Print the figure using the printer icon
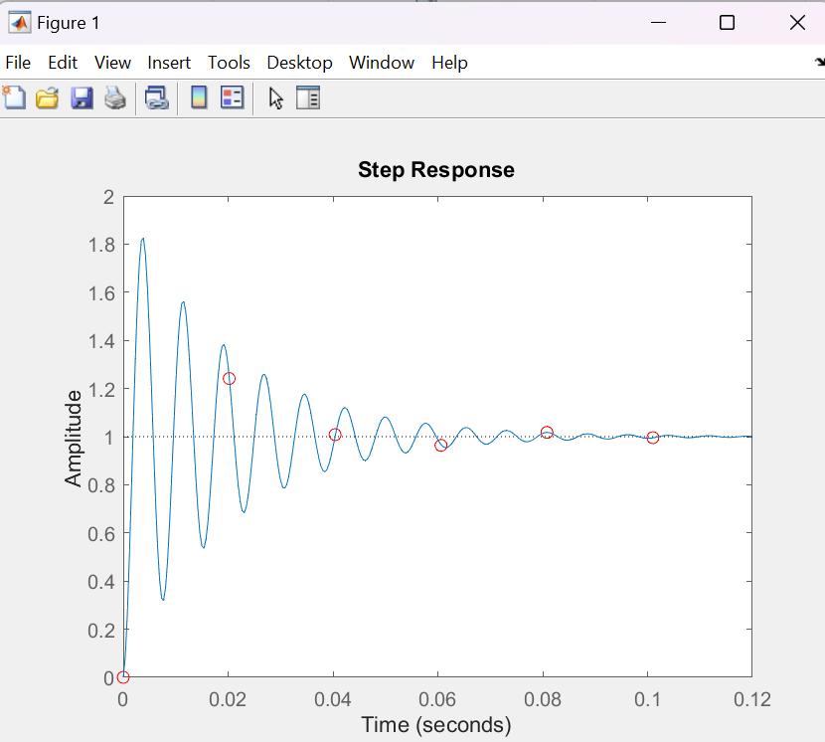This screenshot has width=825, height=742. pos(115,97)
